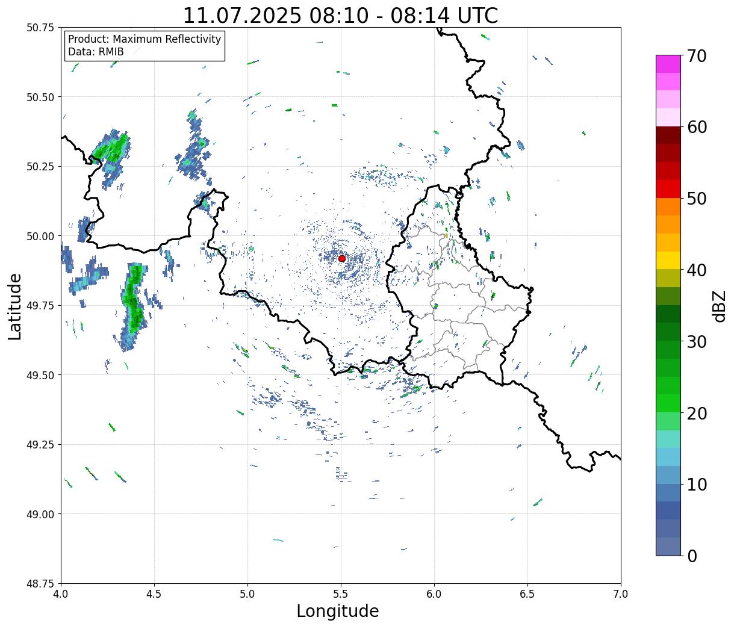Image resolution: width=734 pixels, height=626 pixels.
Task: Click the magenta top colorbar swatch
Action: point(668,64)
